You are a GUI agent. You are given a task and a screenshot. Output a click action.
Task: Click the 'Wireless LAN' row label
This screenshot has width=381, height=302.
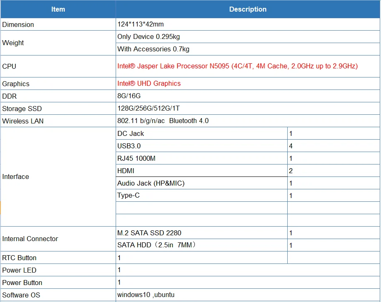(x=23, y=121)
